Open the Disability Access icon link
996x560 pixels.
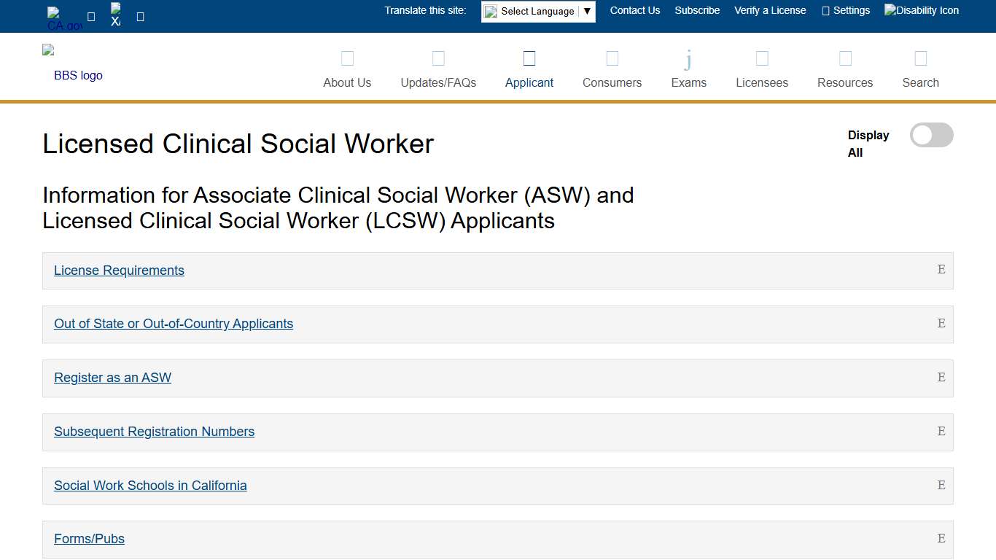tap(922, 10)
